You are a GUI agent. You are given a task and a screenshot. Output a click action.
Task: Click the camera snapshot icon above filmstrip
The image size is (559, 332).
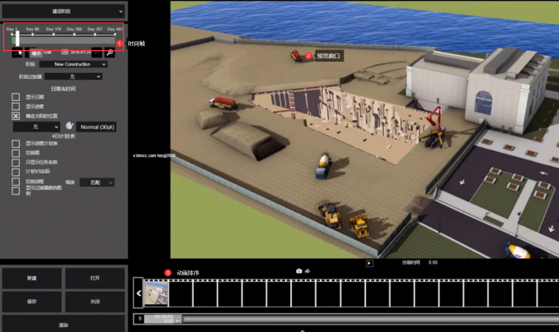tap(298, 271)
